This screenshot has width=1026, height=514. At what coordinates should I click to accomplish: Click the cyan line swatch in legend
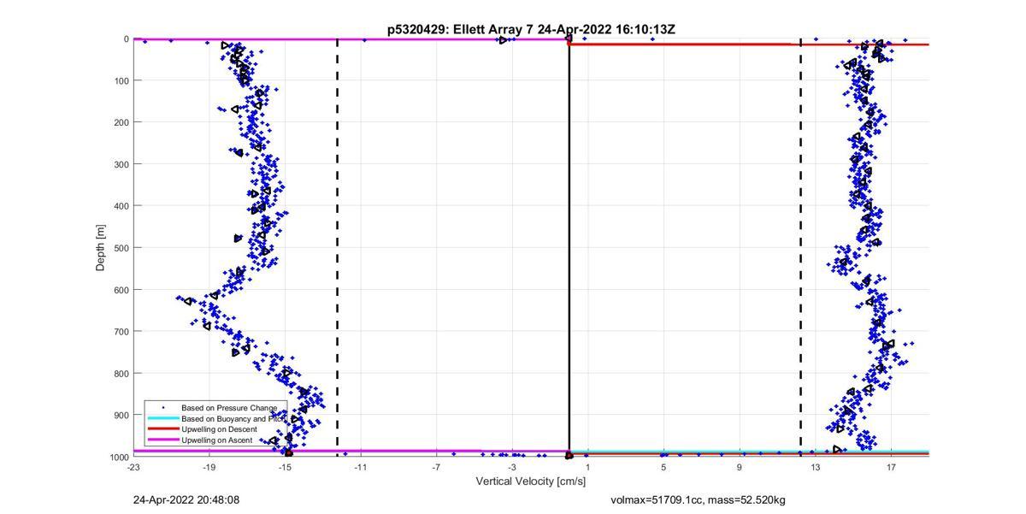162,419
